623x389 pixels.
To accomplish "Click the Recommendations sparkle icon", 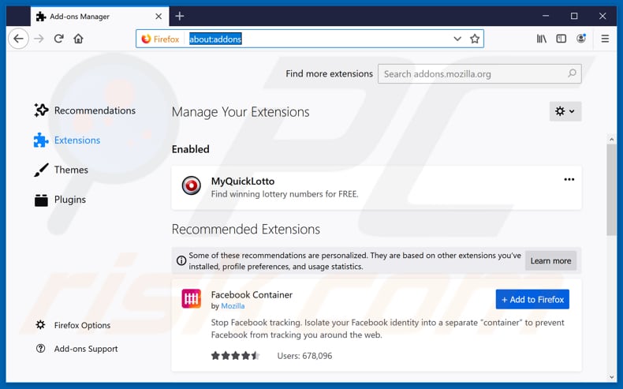I will 41,110.
